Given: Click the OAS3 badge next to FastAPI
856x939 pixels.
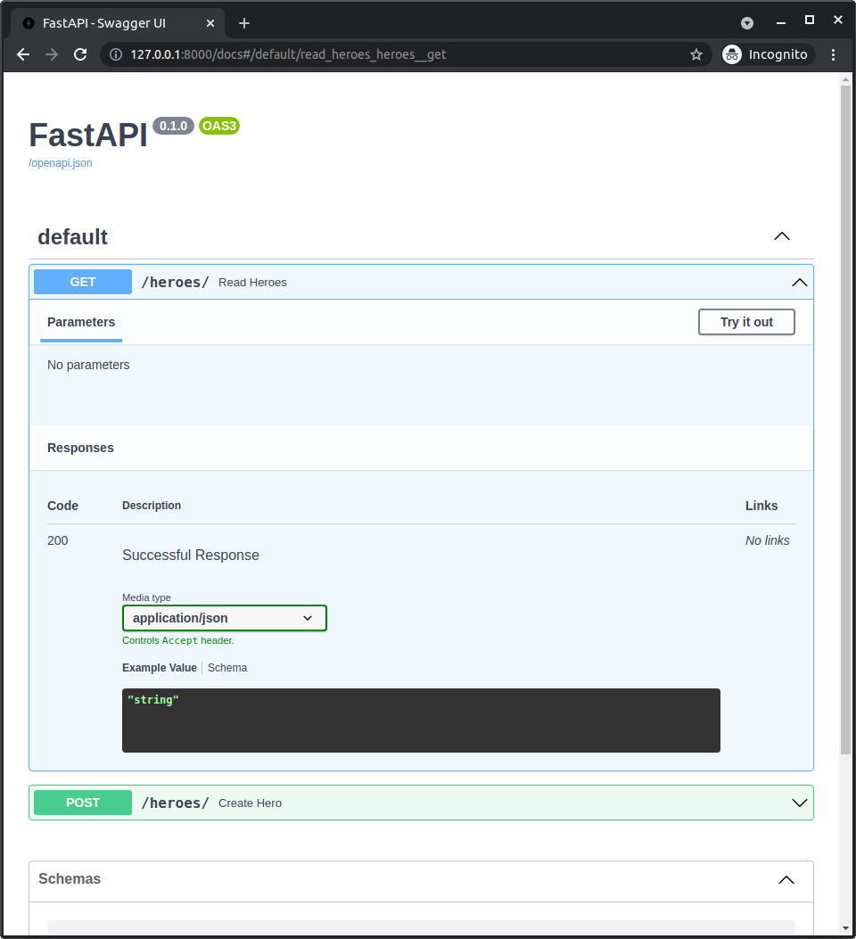Looking at the screenshot, I should pyautogui.click(x=218, y=126).
